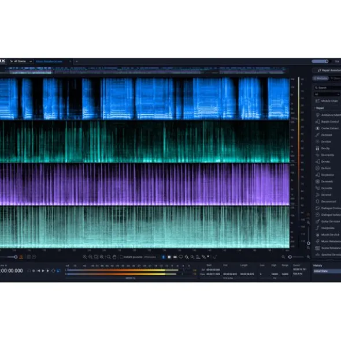Select the Modules tab
Viewport: 341px width, 341px height.
tap(321, 78)
